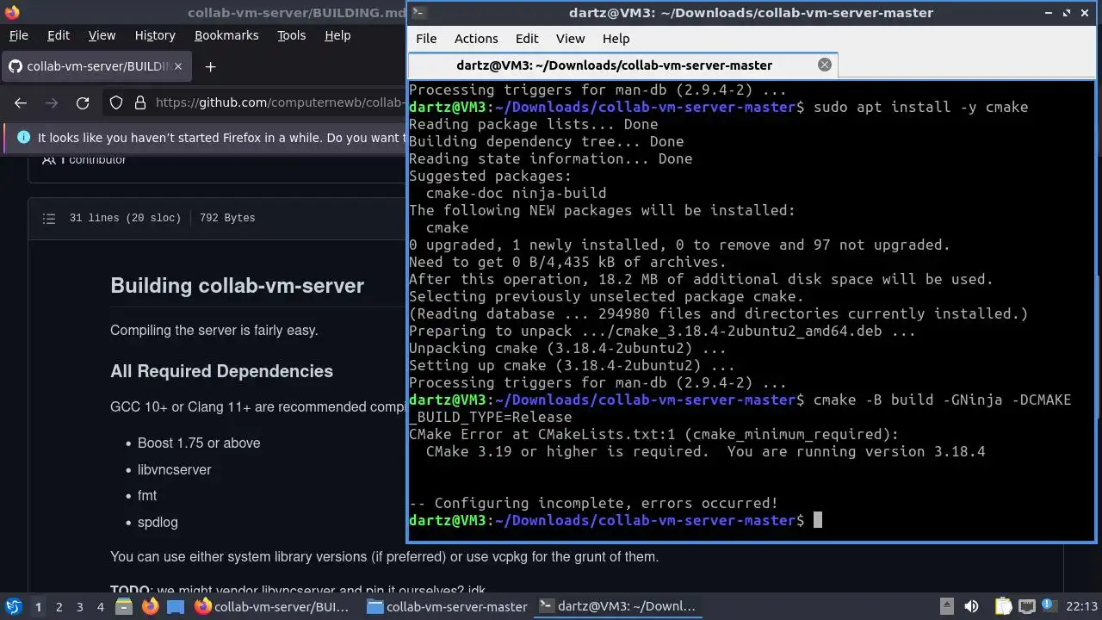
Task: Open Firefox File menu
Action: pos(18,35)
